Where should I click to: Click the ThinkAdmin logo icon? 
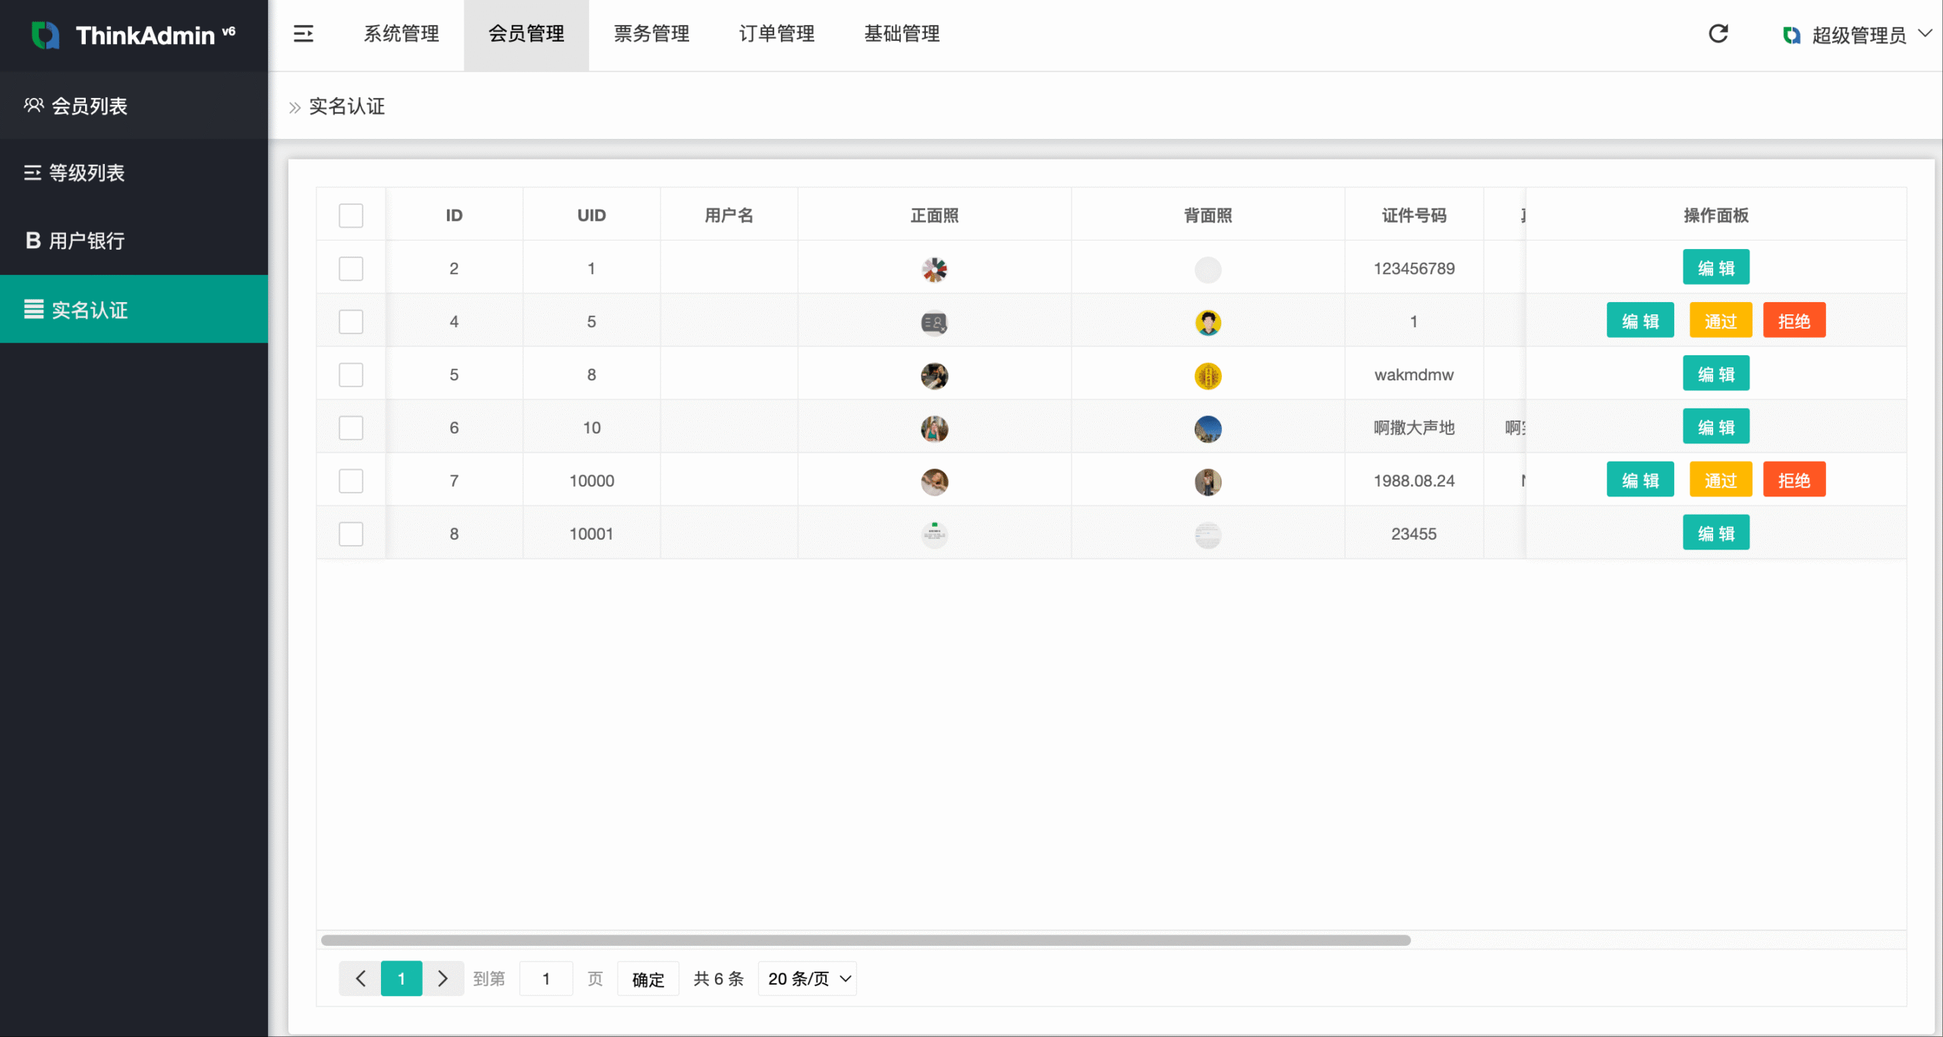[x=46, y=35]
